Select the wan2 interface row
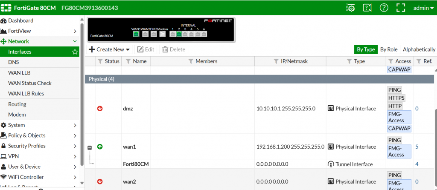 point(259,179)
